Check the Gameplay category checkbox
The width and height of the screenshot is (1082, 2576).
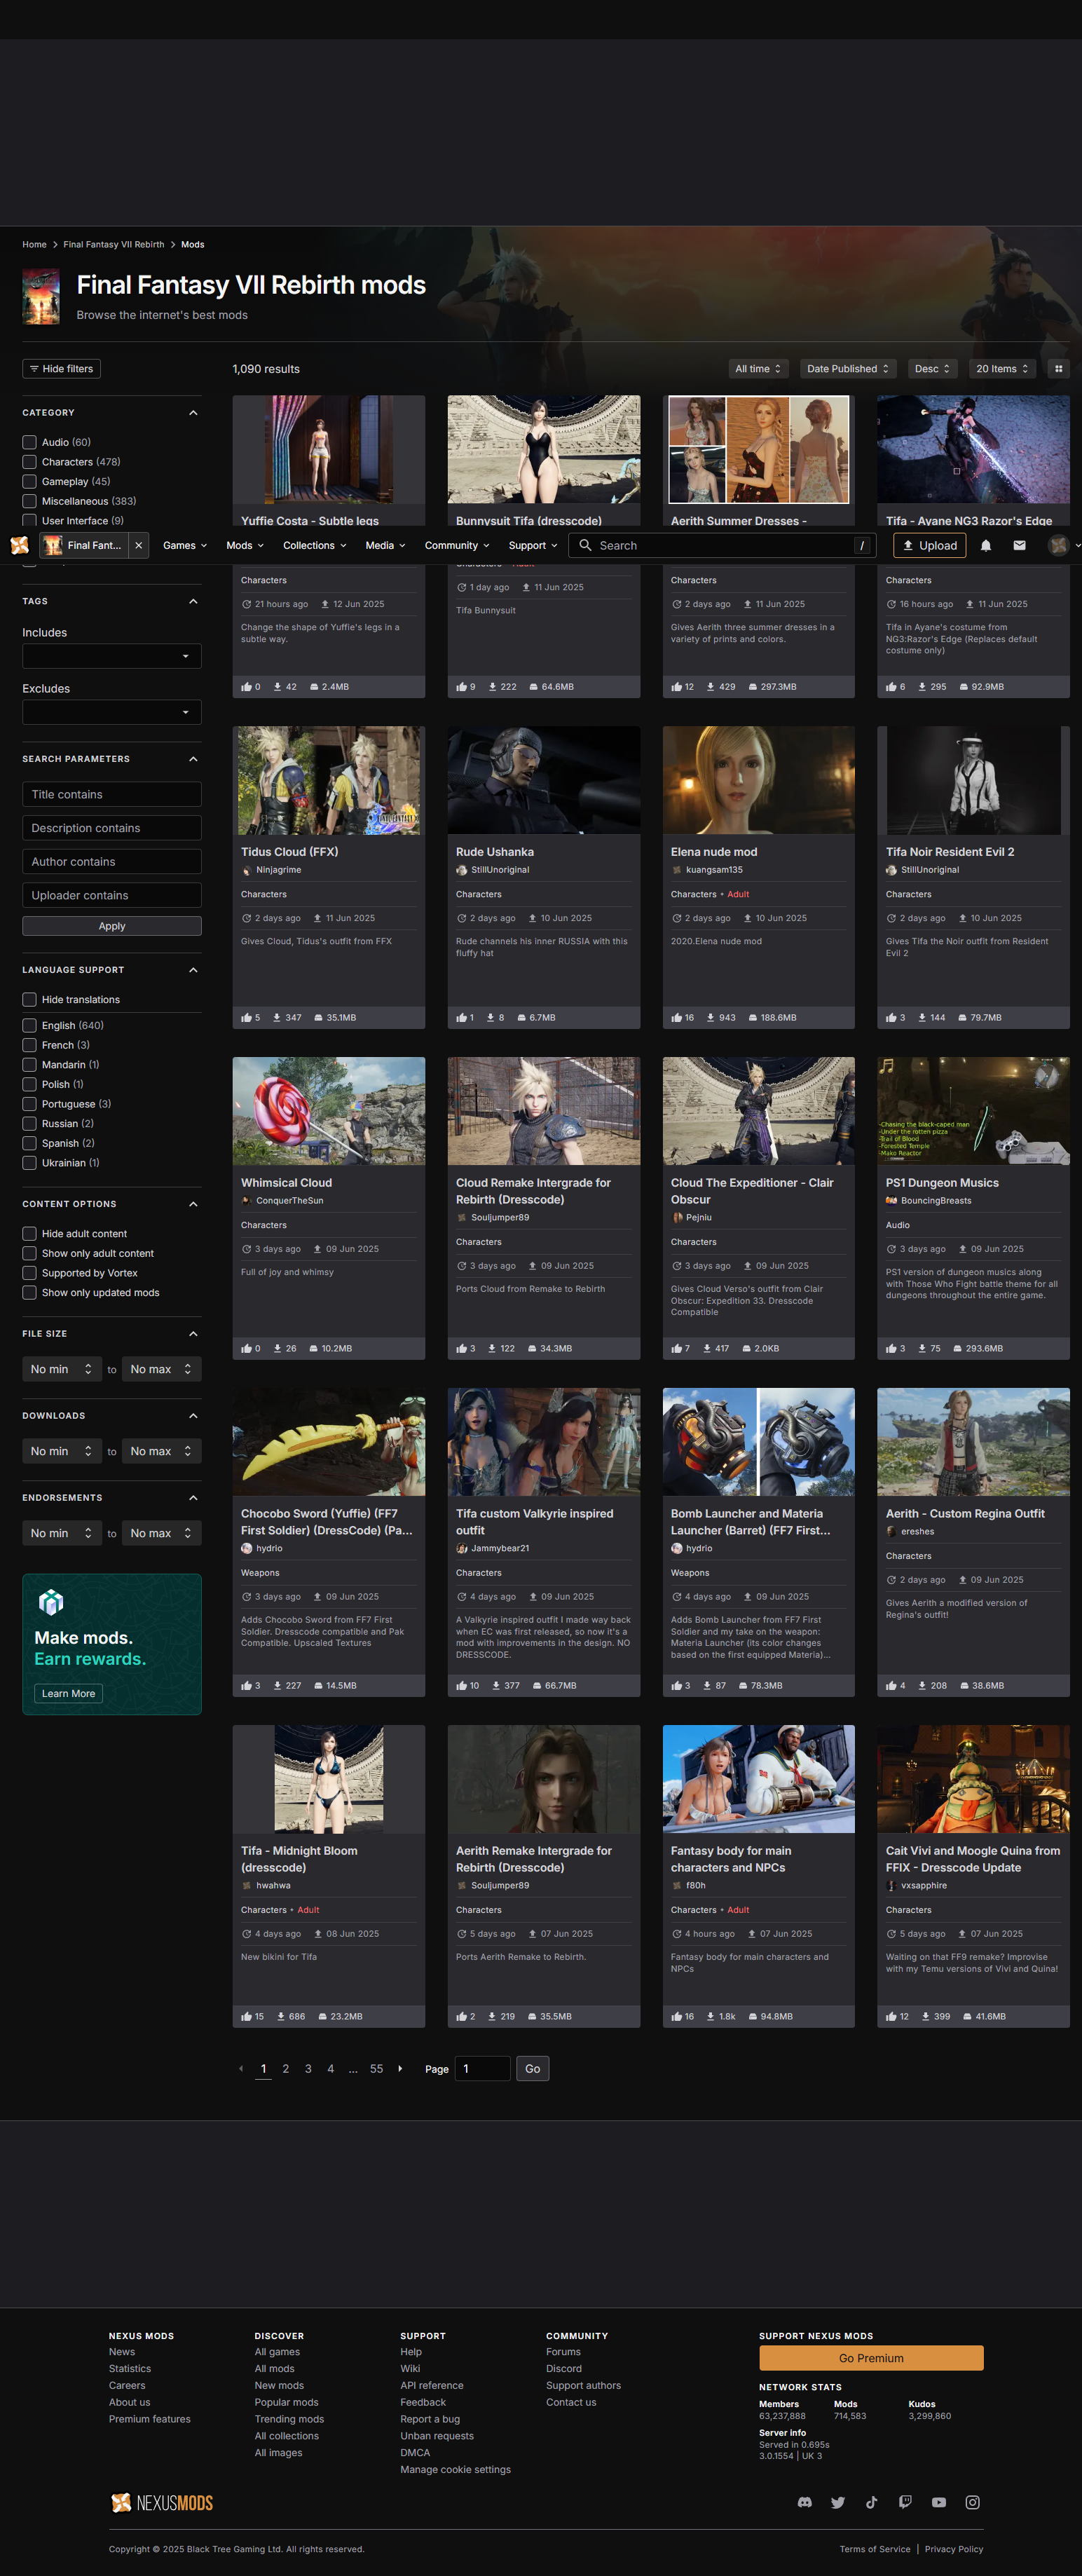click(29, 482)
